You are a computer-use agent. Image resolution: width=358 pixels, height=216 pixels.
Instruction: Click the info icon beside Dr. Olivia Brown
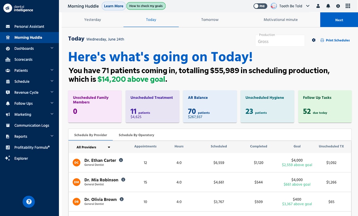(122, 199)
